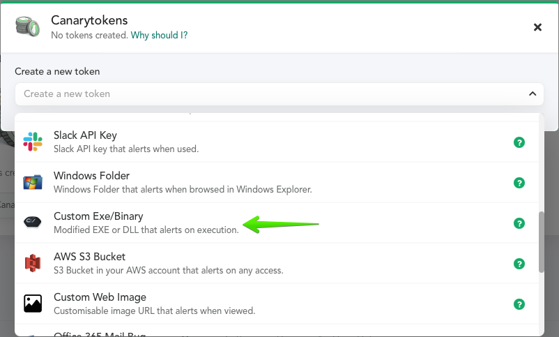The image size is (559, 337).
Task: Select Custom Web Image token
Action: click(277, 304)
